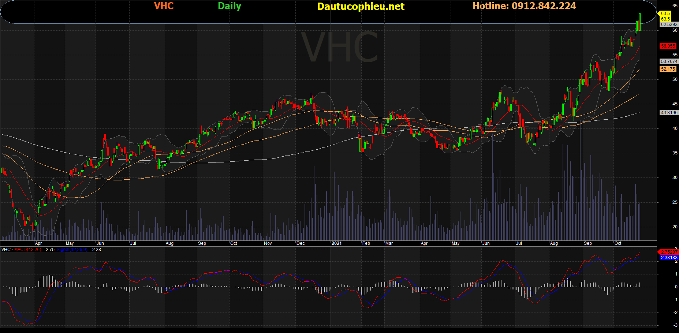679x333 pixels.
Task: Select the topmost yellow 63.5 price tag
Action: (665, 14)
